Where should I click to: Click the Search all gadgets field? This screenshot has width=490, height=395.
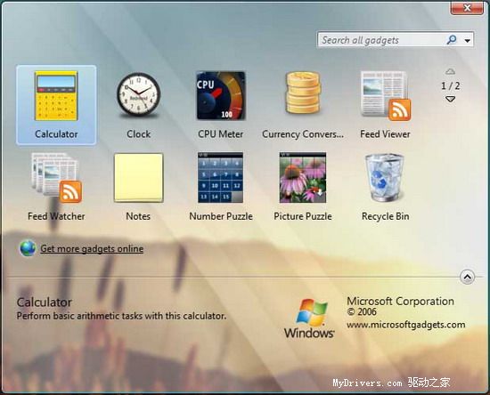pyautogui.click(x=381, y=40)
